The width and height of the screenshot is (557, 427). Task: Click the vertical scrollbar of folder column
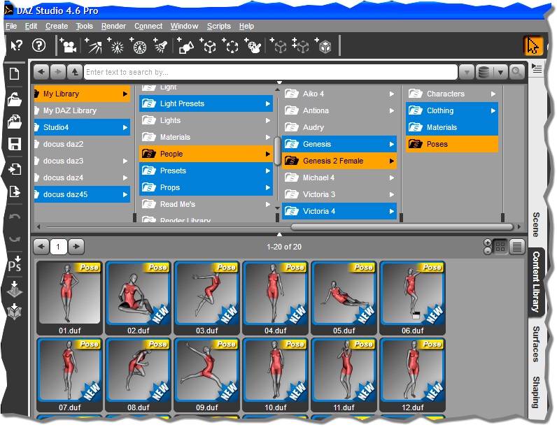[277, 152]
